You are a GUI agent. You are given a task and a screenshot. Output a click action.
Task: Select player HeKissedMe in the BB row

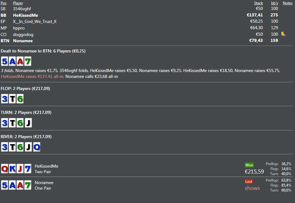[x=25, y=15]
